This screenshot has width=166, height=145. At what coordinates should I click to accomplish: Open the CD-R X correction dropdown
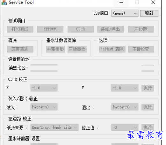pos(44,88)
